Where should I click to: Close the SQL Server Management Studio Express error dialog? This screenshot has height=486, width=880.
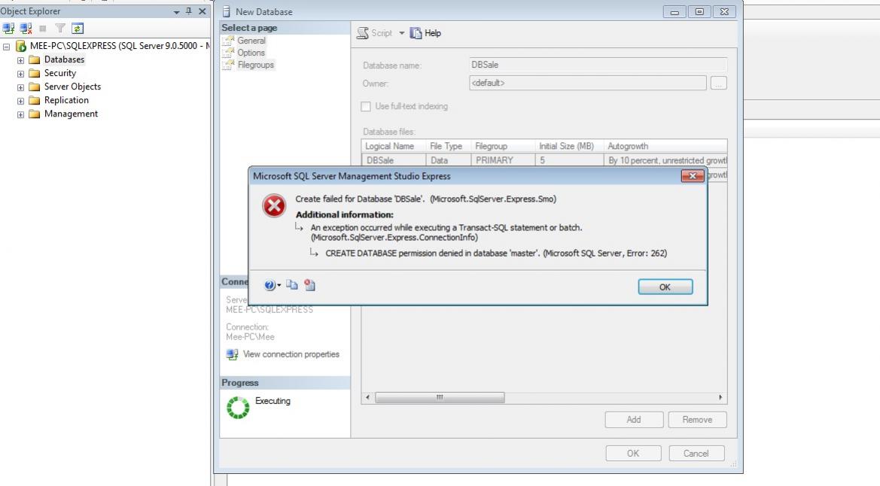click(693, 176)
